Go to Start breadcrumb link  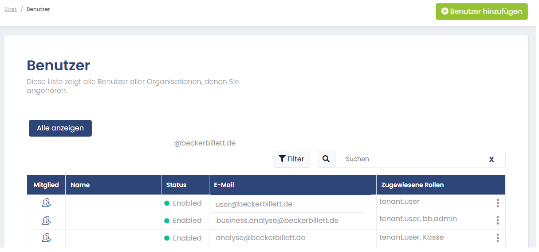click(11, 9)
